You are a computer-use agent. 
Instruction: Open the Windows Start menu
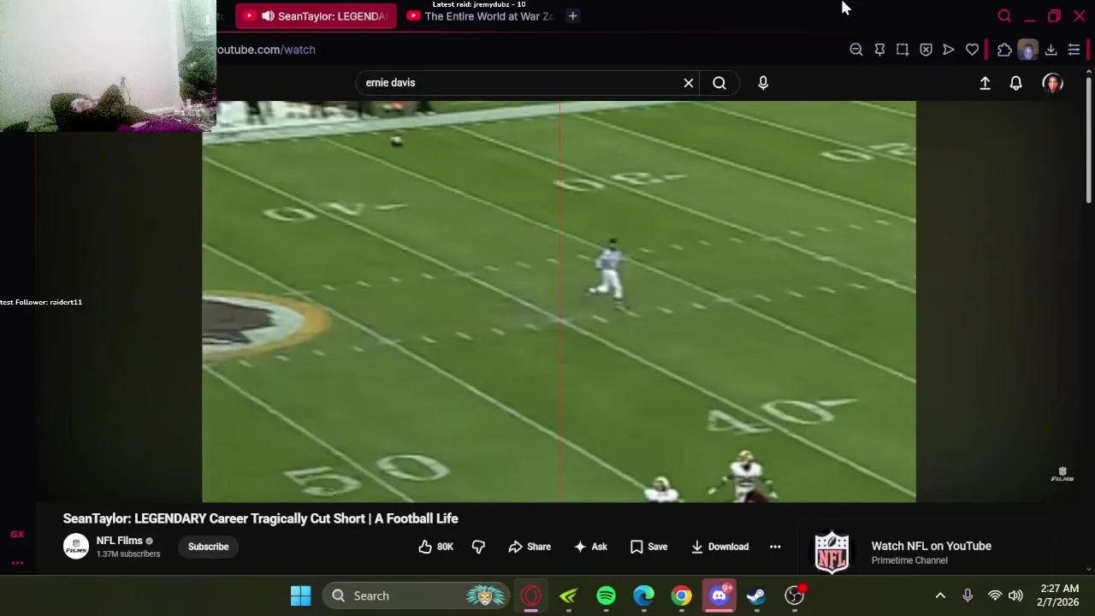click(300, 595)
